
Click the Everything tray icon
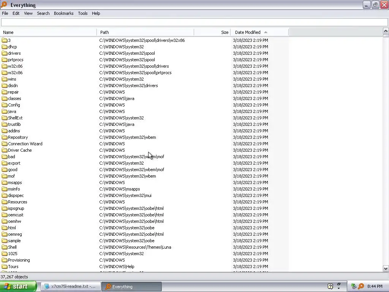[x=361, y=286]
